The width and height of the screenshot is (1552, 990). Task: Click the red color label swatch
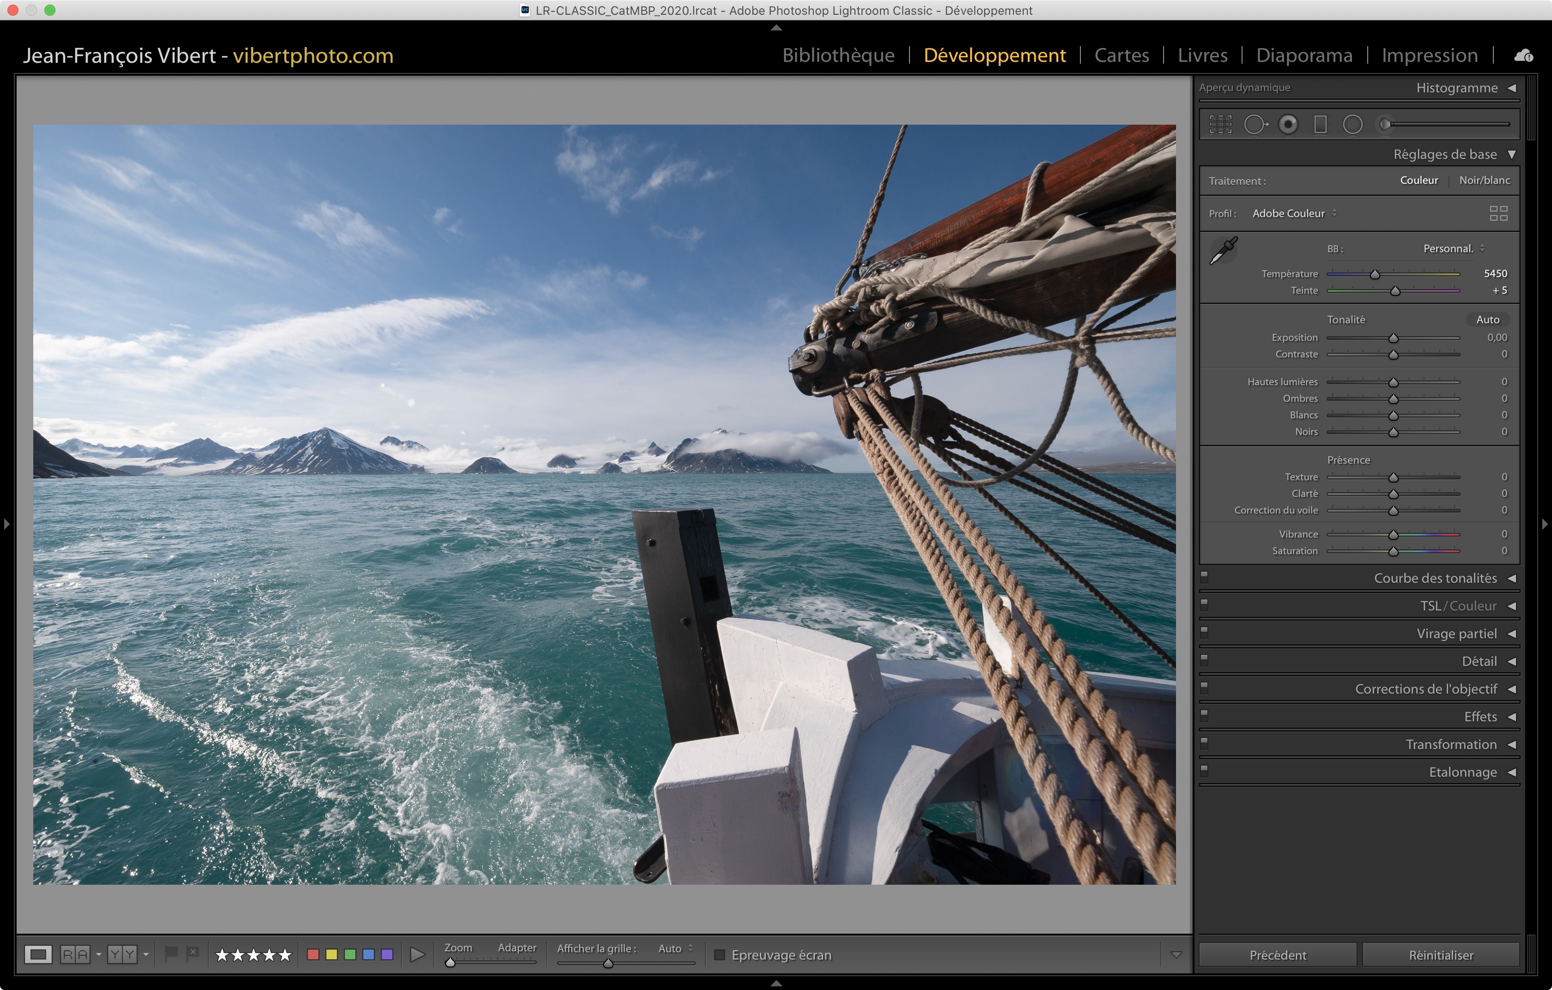coord(313,954)
